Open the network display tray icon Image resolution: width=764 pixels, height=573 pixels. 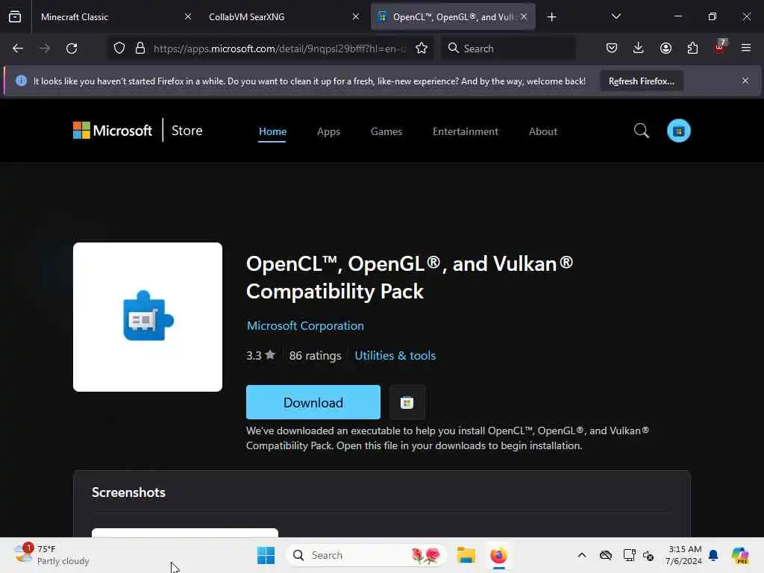629,555
